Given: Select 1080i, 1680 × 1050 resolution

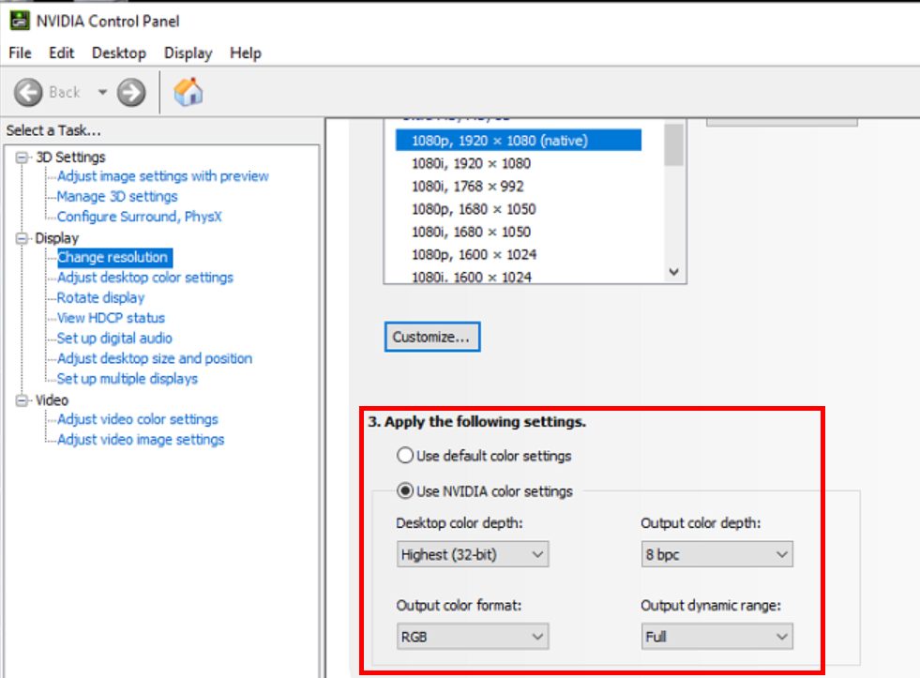Looking at the screenshot, I should coord(471,233).
